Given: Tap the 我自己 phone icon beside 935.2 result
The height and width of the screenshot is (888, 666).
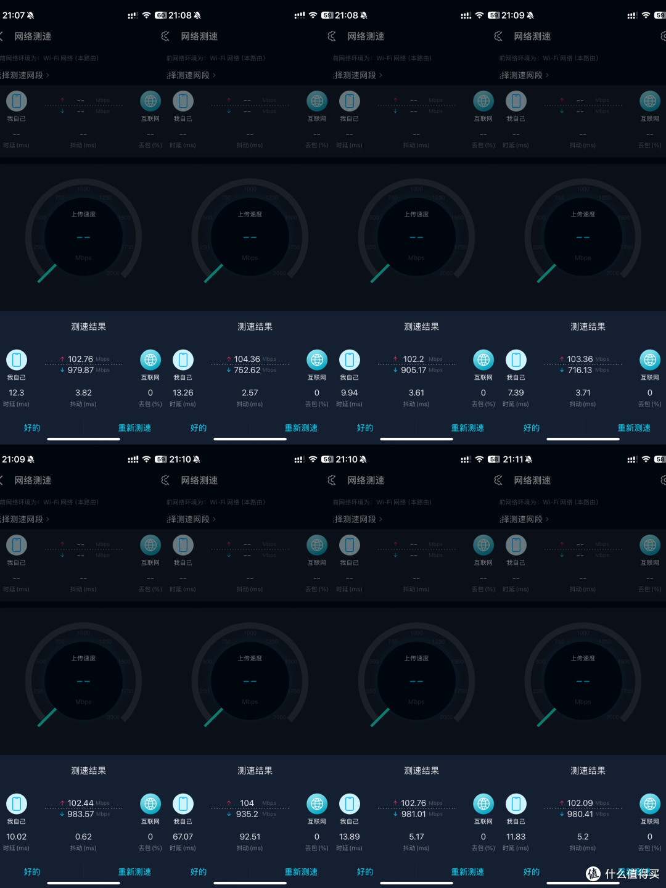Looking at the screenshot, I should 183,804.
